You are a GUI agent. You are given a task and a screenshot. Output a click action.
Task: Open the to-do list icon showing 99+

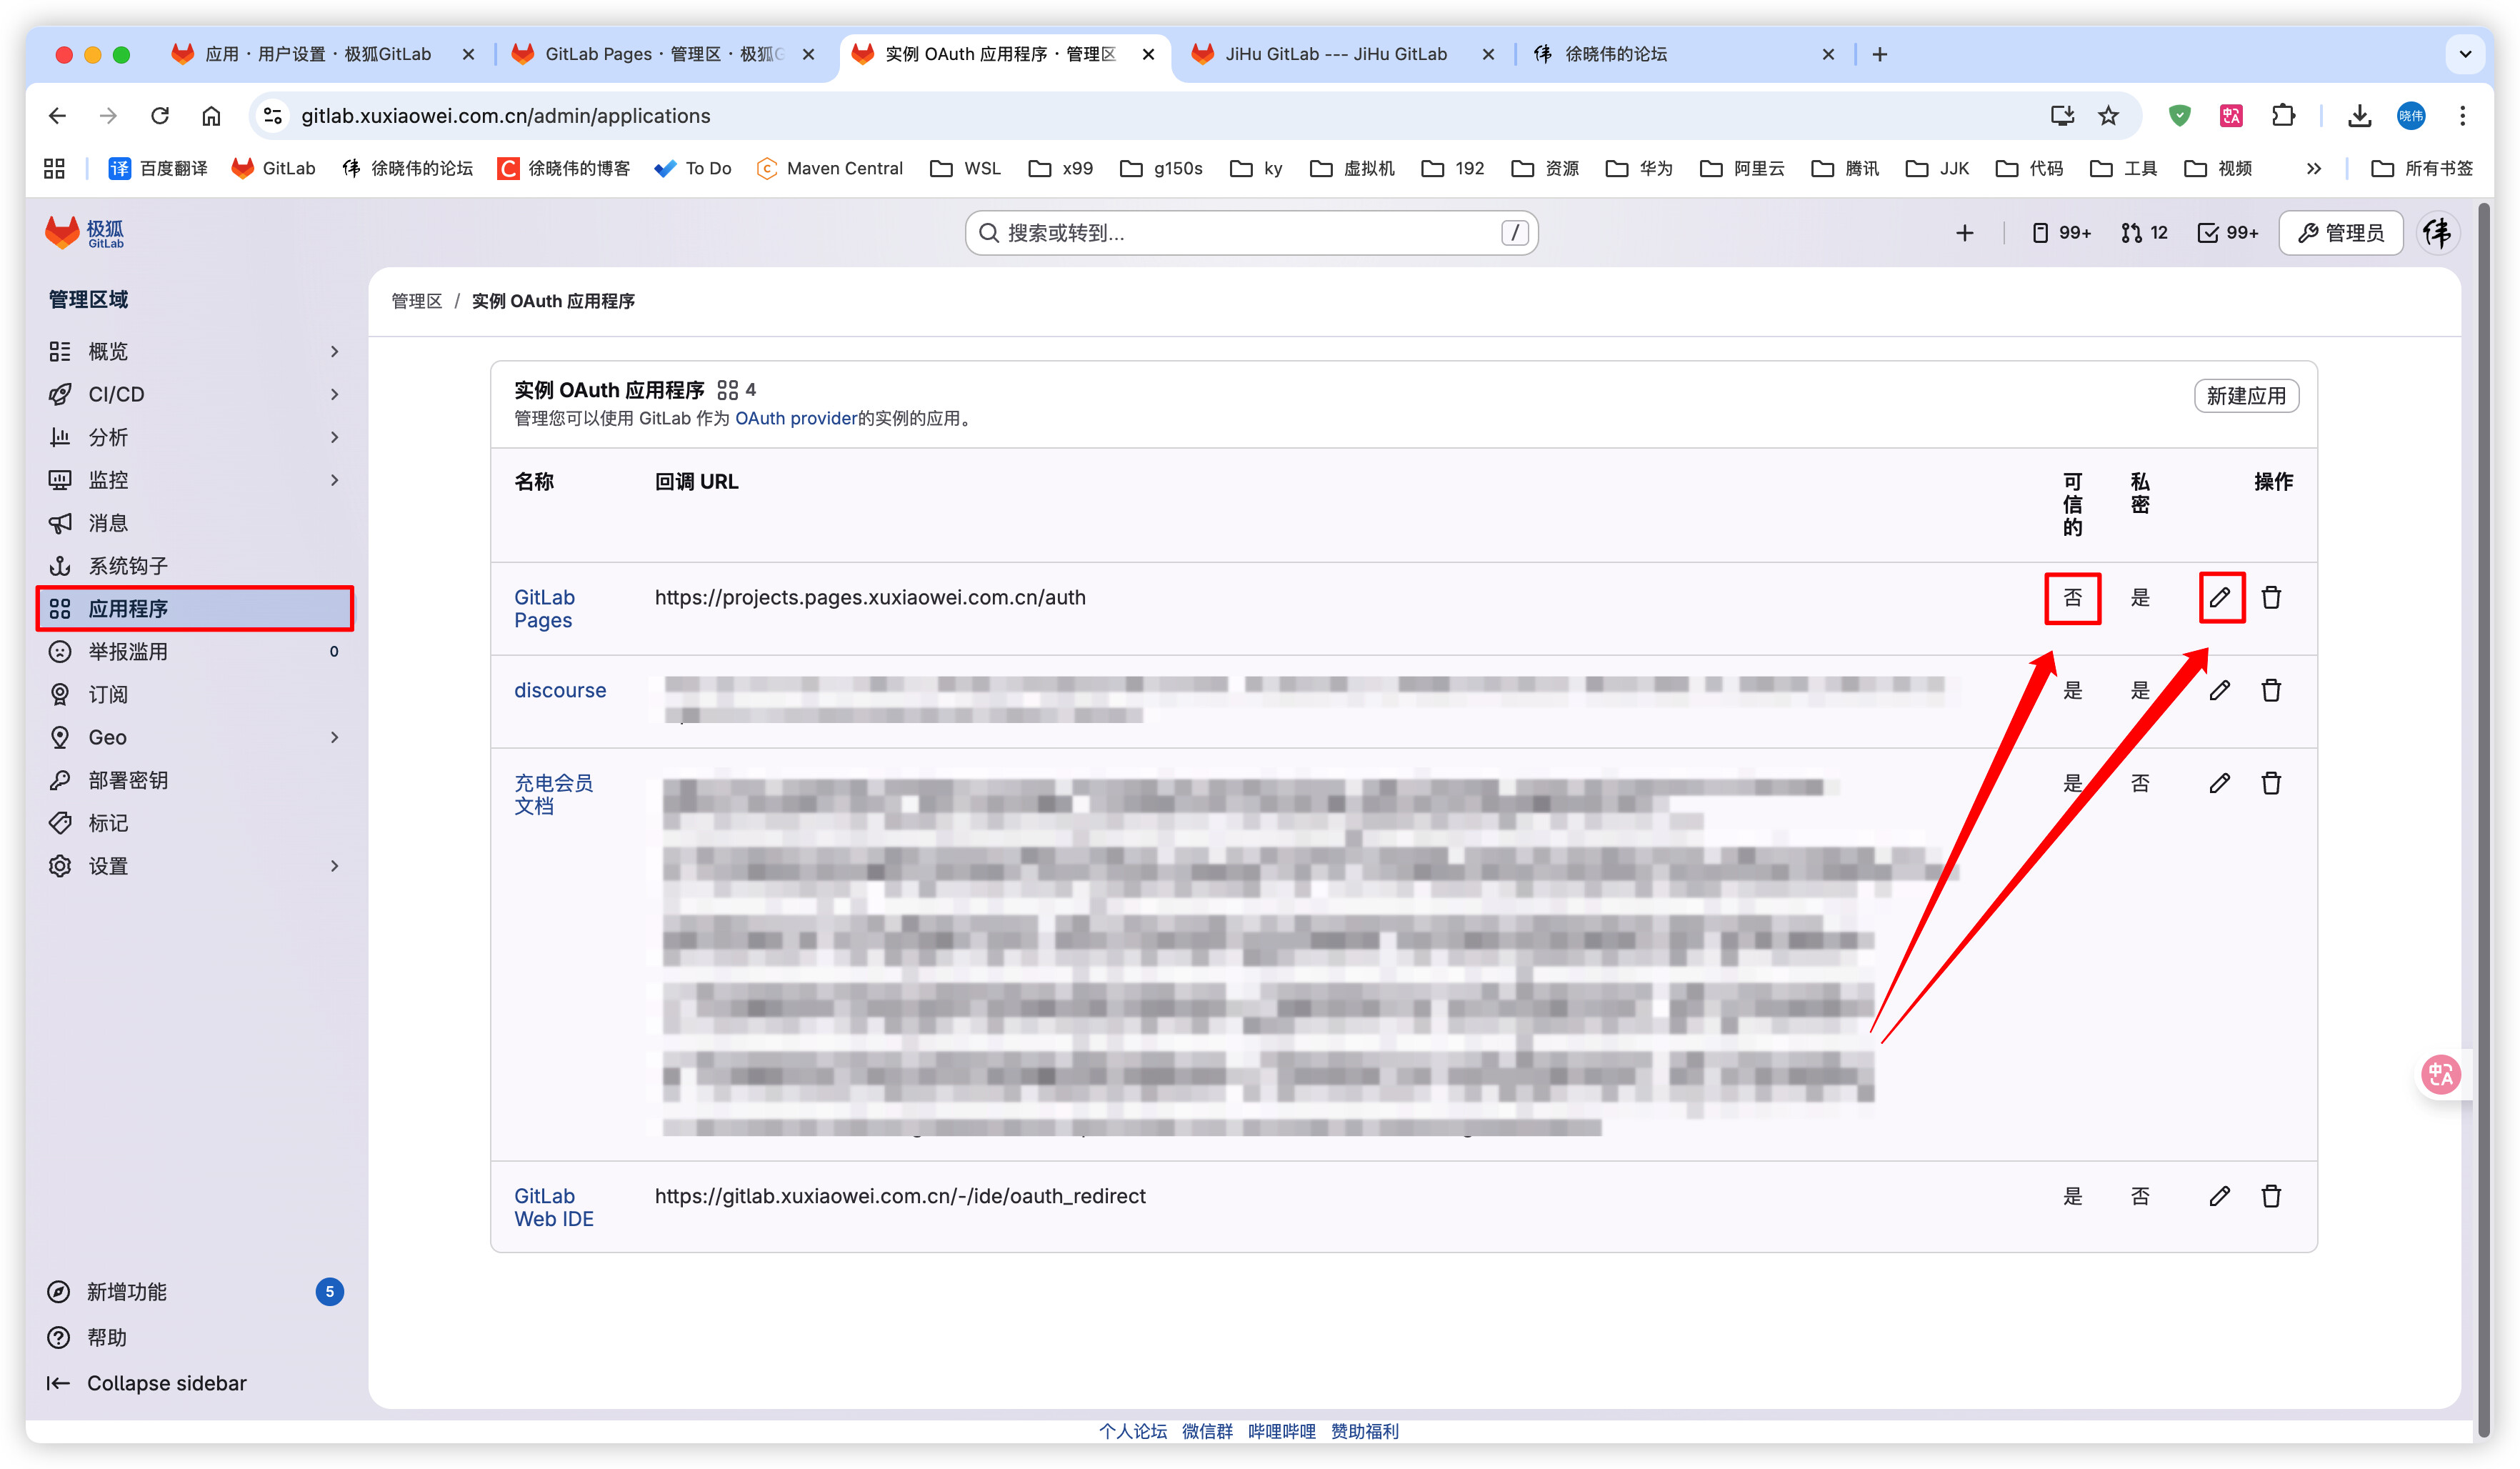click(x=2227, y=233)
